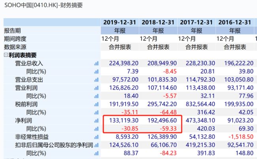Select value 126,389.90
The height and width of the screenshot is (159, 257).
(162, 137)
